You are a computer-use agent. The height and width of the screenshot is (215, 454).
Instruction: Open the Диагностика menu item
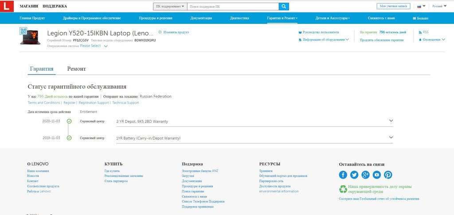point(239,18)
